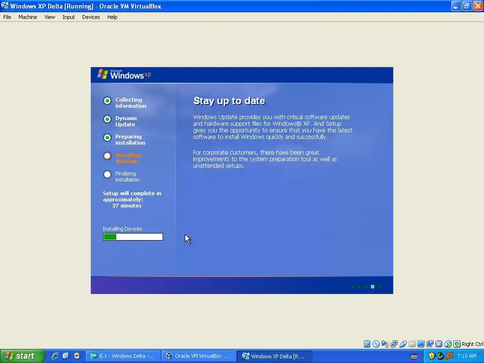Close the Windows XP Delta VM window
Screen dimensions: 484x363
point(478,6)
